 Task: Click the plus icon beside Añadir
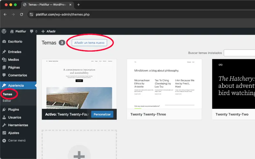coord(43,31)
